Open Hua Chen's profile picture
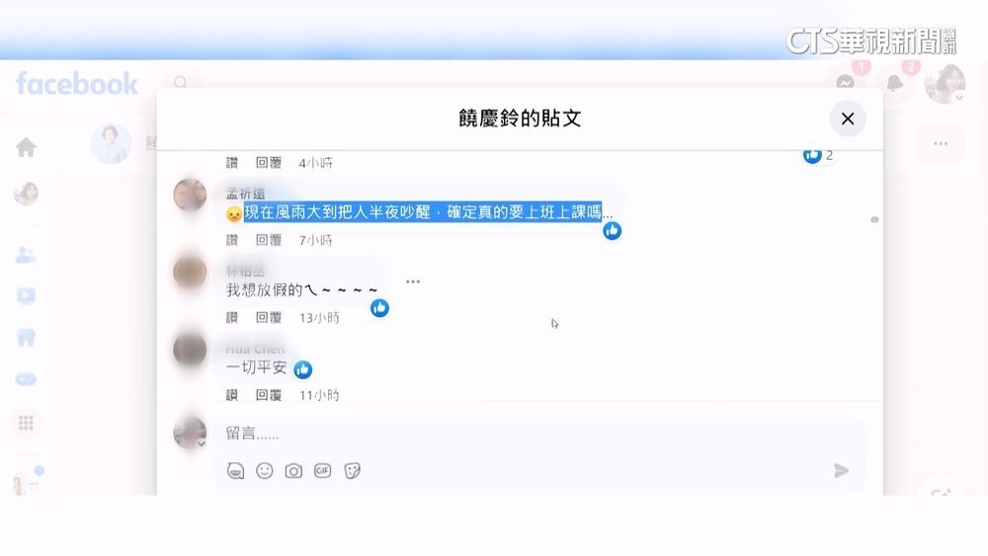 [x=190, y=350]
